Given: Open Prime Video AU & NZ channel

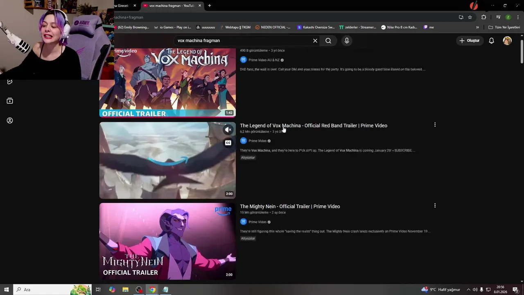Looking at the screenshot, I should (264, 60).
